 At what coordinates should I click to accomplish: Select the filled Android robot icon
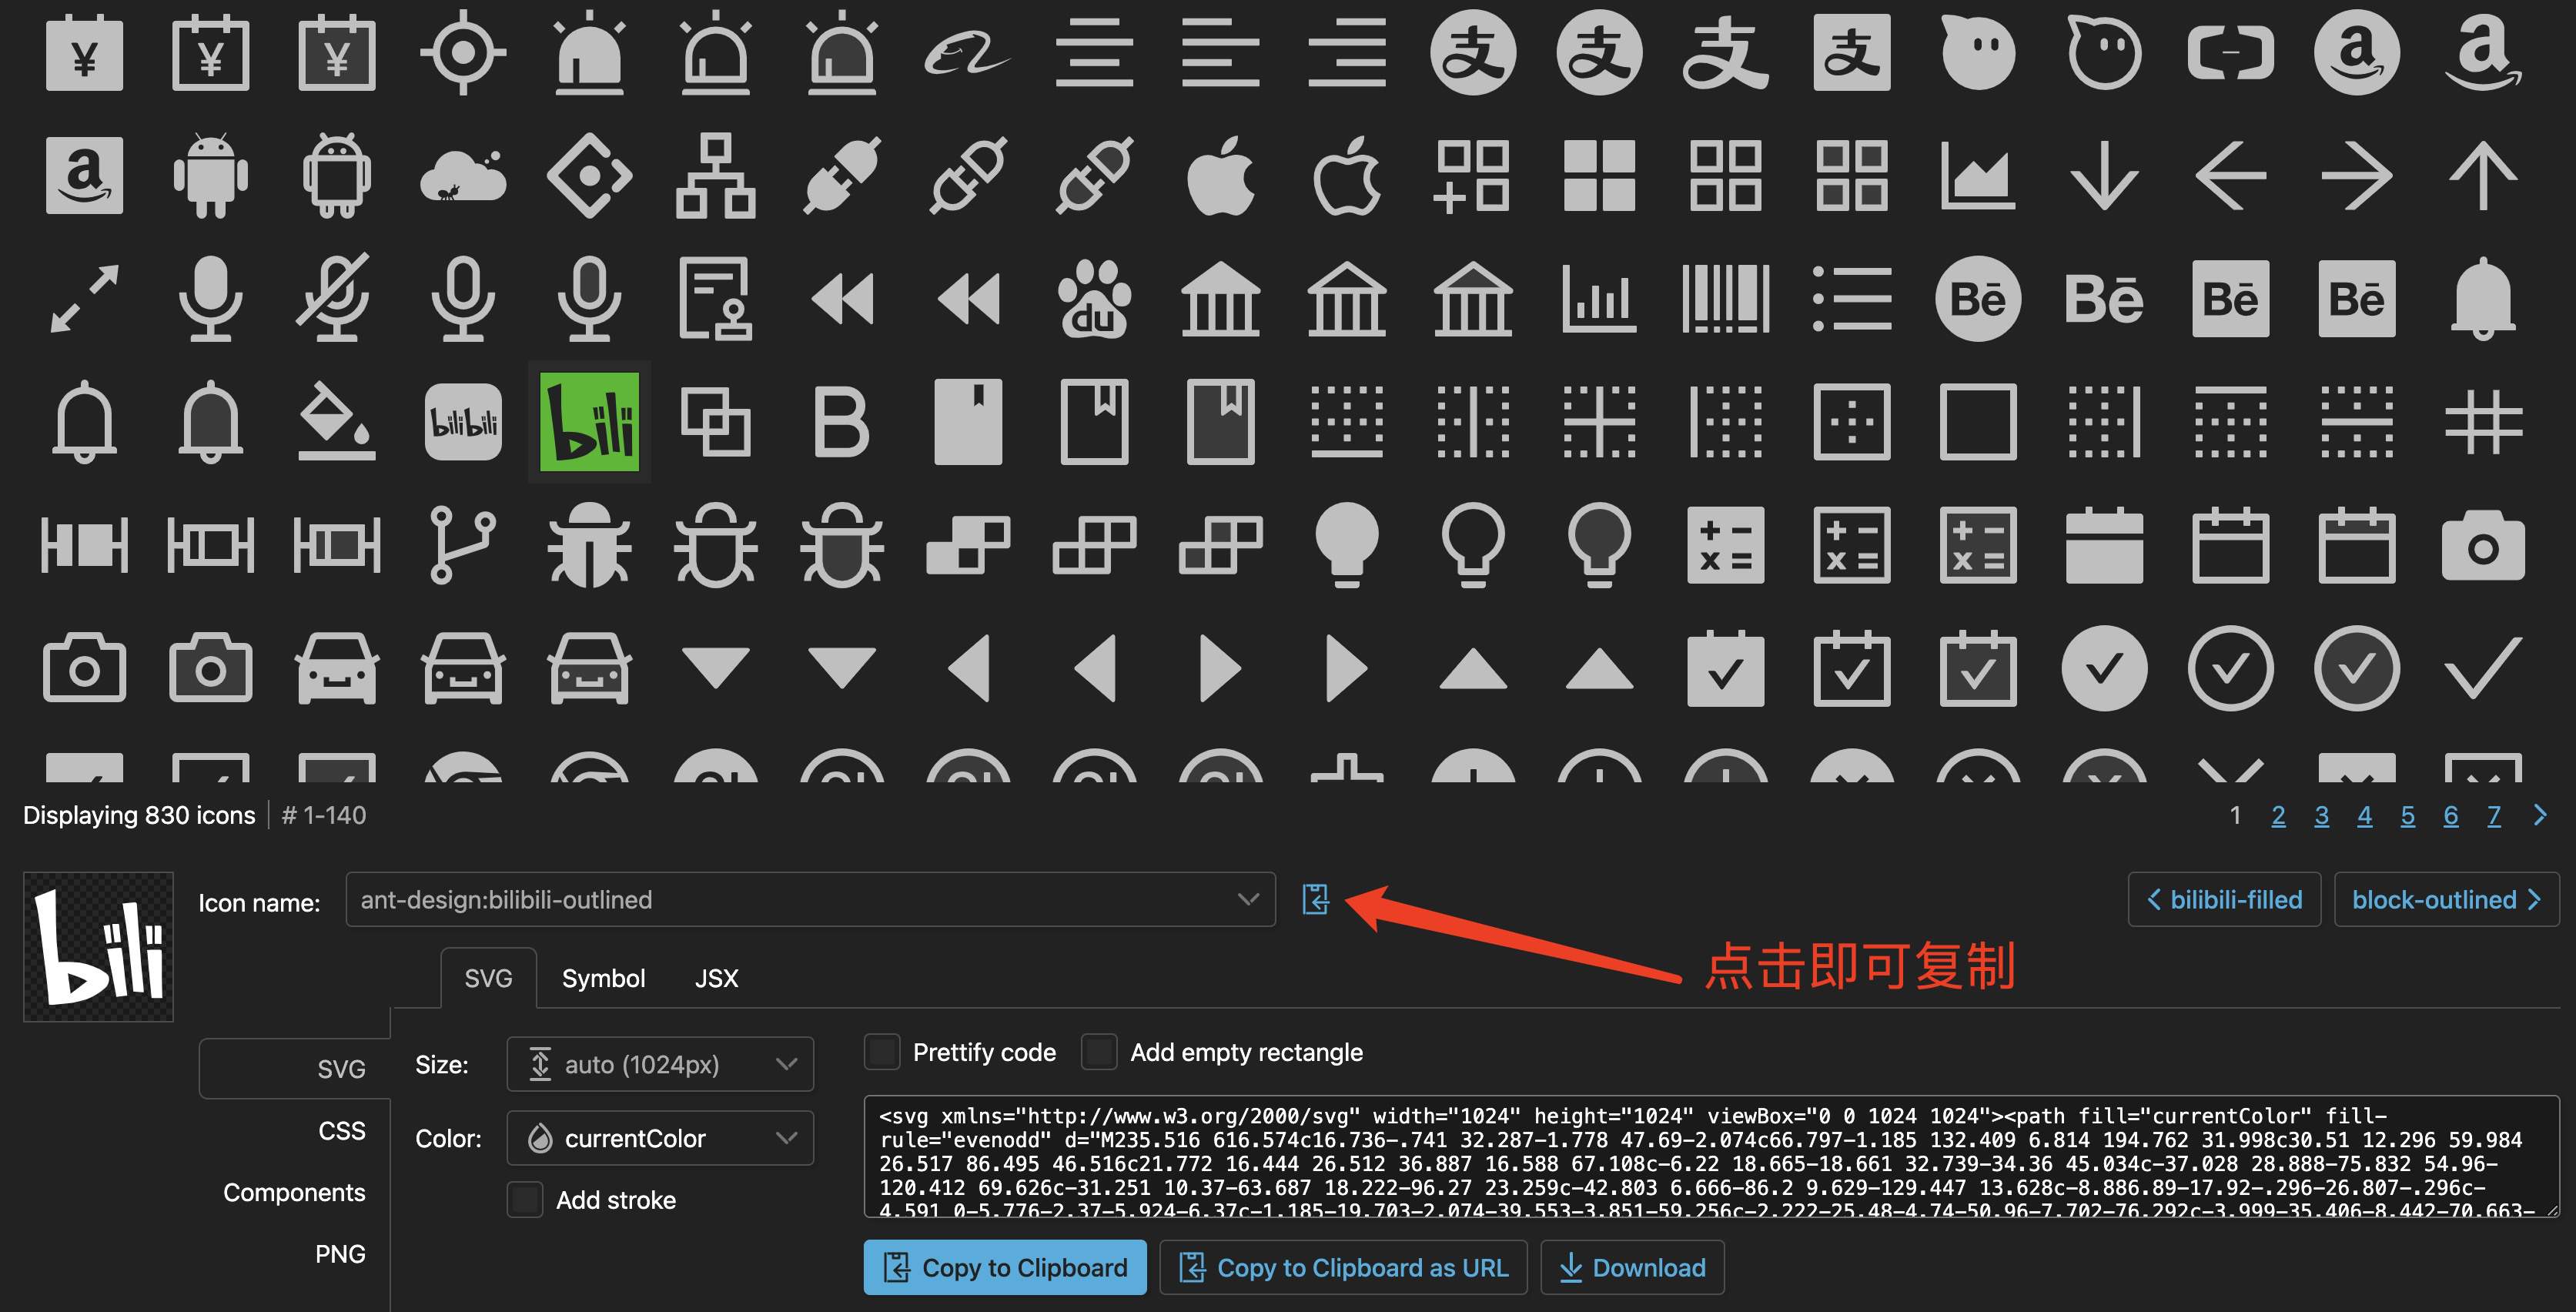210,176
